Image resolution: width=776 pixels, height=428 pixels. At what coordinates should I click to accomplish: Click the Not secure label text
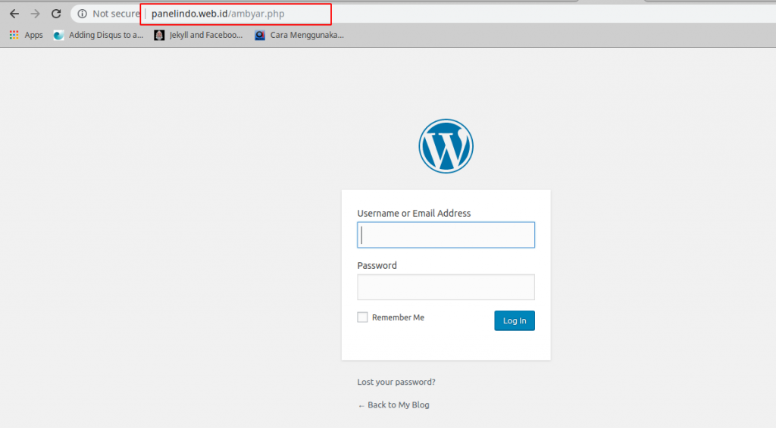116,14
